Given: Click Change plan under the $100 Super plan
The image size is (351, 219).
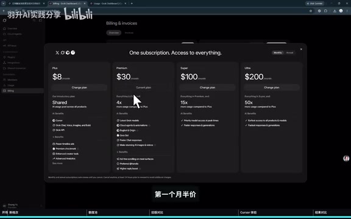Looking at the screenshot, I should pyautogui.click(x=207, y=88).
